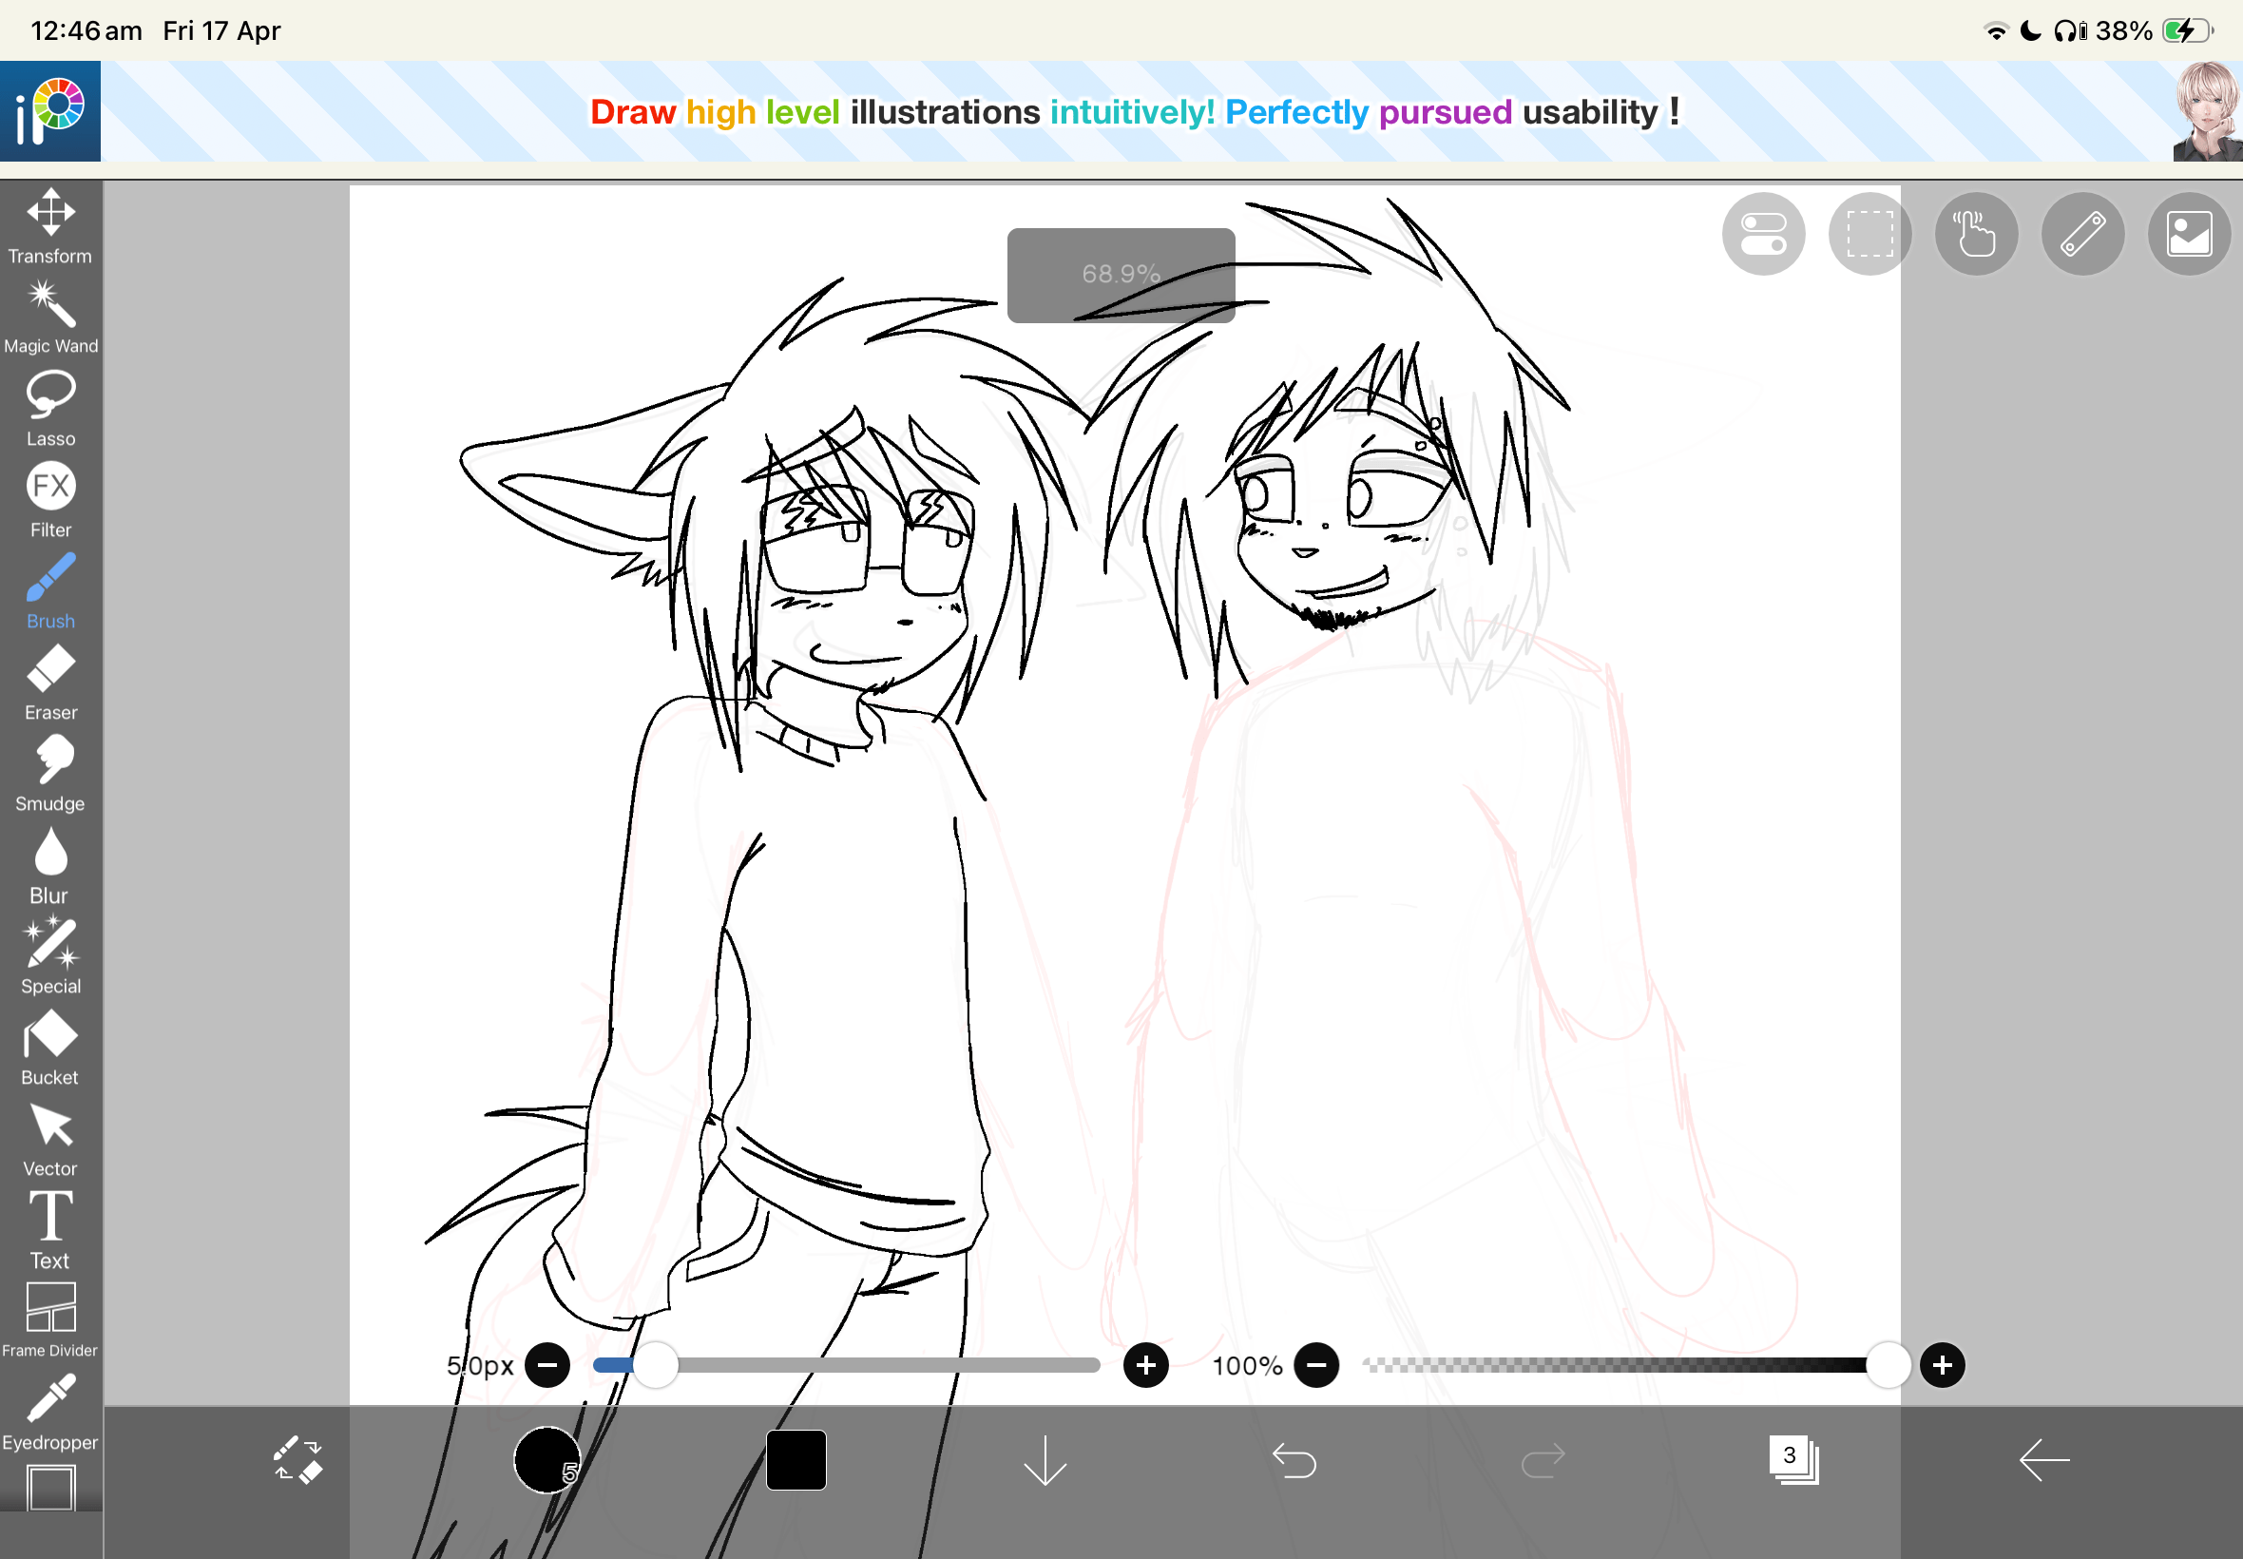Screen dimensions: 2243x1559
Task: Select the Smudge tool
Action: [x=49, y=773]
